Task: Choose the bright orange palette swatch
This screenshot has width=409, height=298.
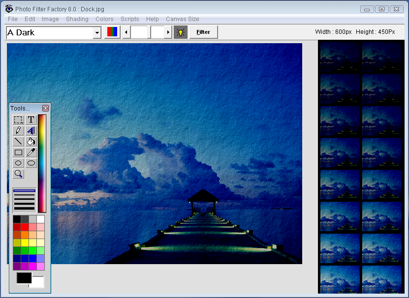Action: coord(25,235)
